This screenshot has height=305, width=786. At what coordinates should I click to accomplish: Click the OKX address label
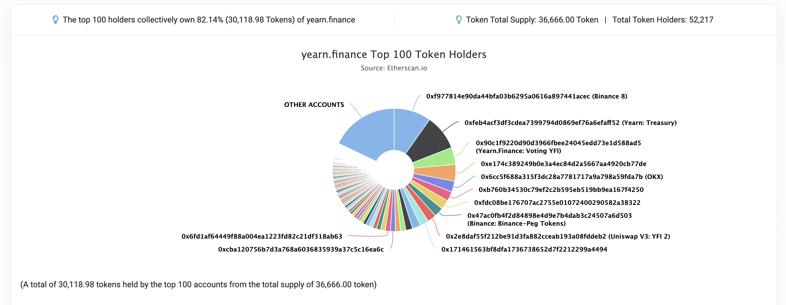pos(571,177)
